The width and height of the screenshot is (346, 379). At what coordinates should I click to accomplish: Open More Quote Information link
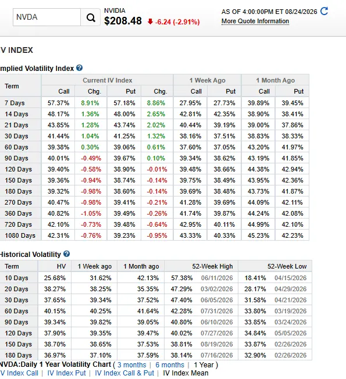click(255, 22)
